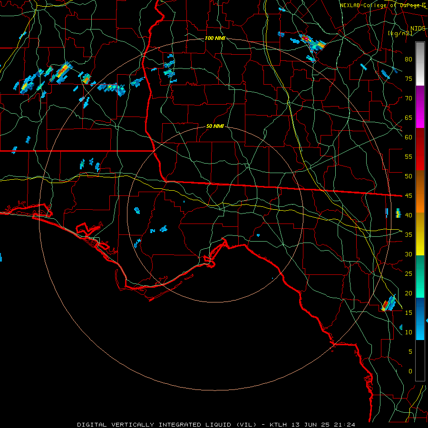Screen dimensions: 428x428
Task: Click the color scale value 75
Action: (x=409, y=78)
